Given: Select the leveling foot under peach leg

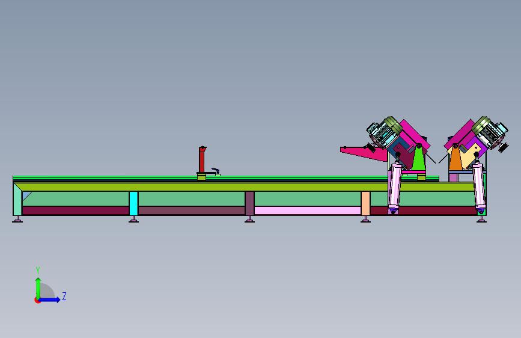Looking at the screenshot, I should [x=365, y=220].
